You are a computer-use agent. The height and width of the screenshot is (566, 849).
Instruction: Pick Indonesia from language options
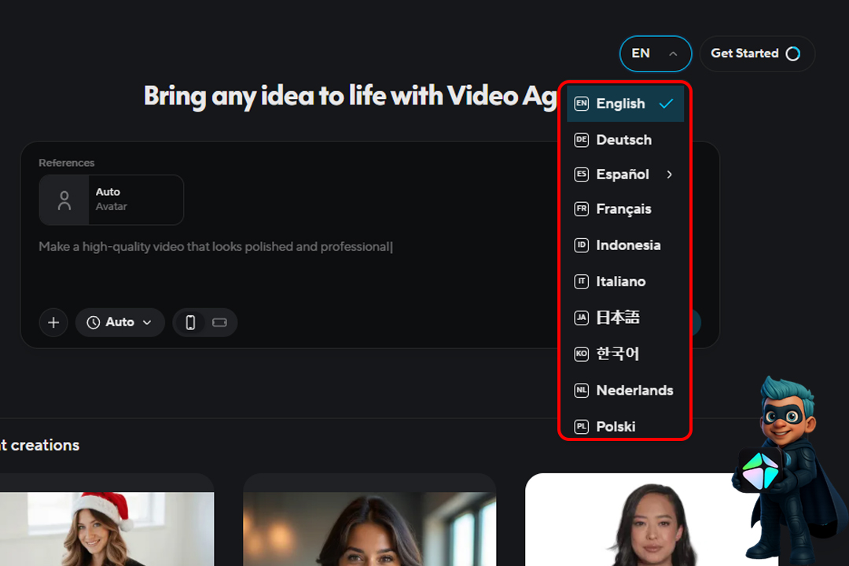628,245
